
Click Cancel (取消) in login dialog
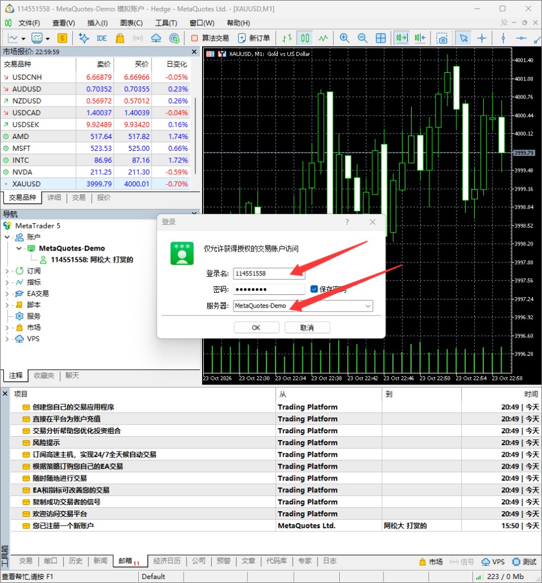pos(307,327)
